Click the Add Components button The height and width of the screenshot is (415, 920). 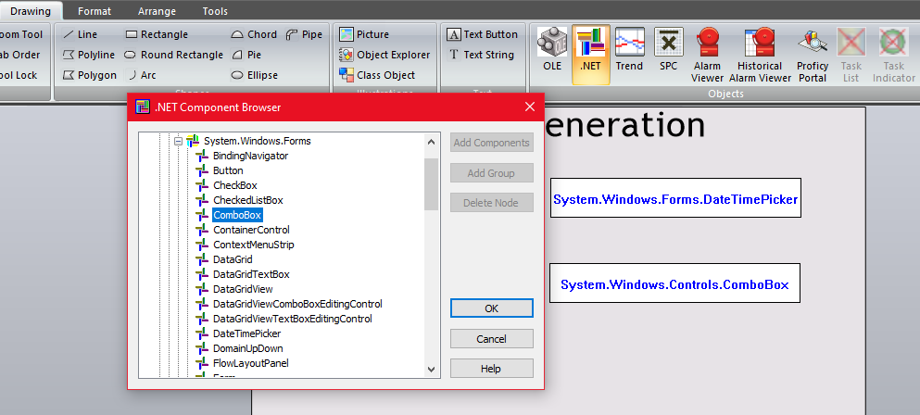coord(492,143)
